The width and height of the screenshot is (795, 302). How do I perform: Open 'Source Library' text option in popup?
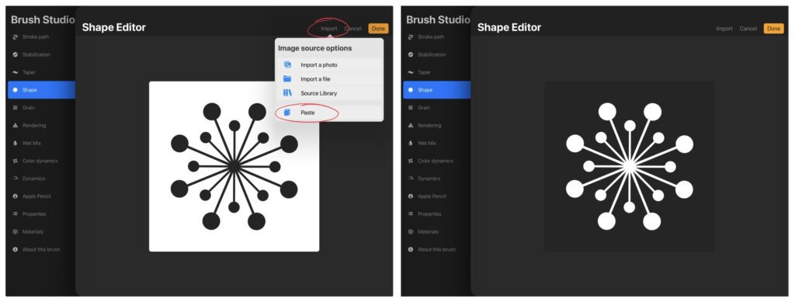(x=319, y=93)
